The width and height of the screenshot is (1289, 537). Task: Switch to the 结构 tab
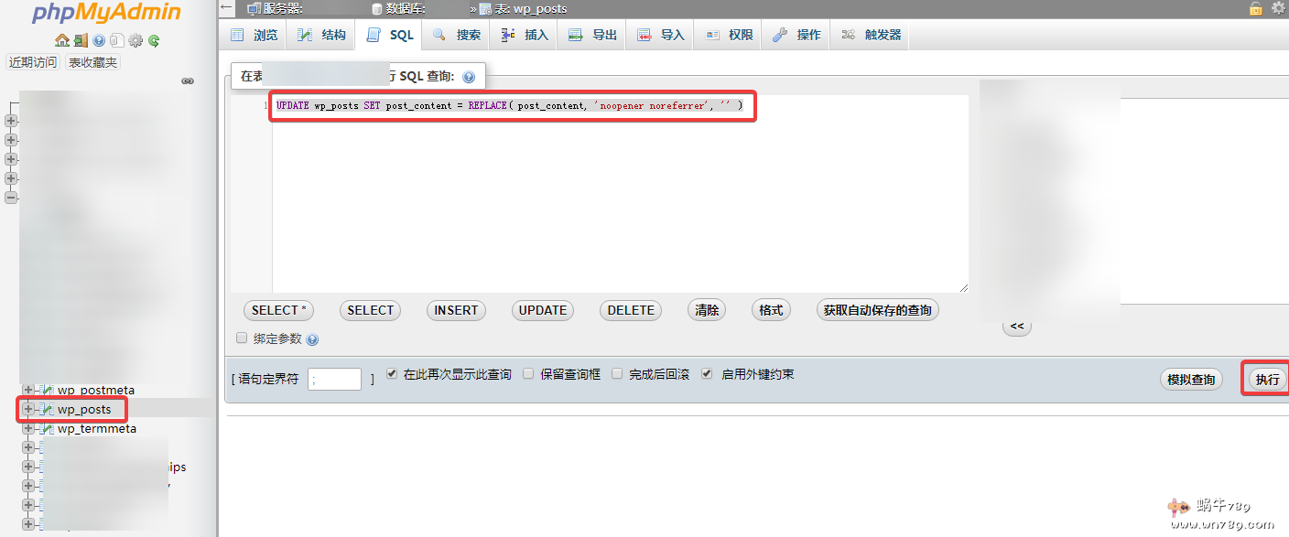pyautogui.click(x=319, y=34)
